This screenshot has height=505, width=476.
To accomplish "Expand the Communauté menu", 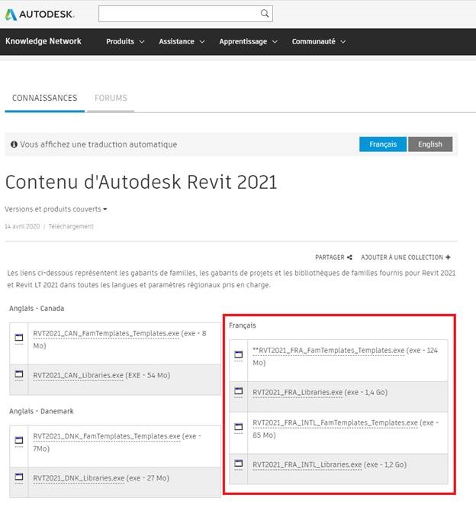I will pos(319,41).
